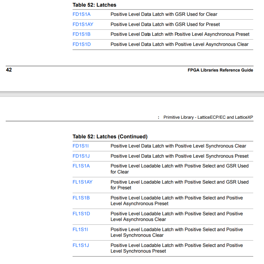Open the FL1S1AY loadable latch link
Viewport: 264px width, 264px height.
pos(82,182)
